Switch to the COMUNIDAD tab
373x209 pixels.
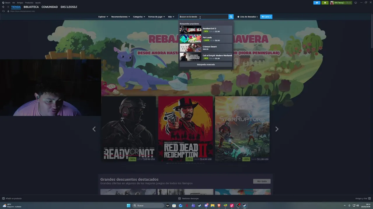(50, 7)
